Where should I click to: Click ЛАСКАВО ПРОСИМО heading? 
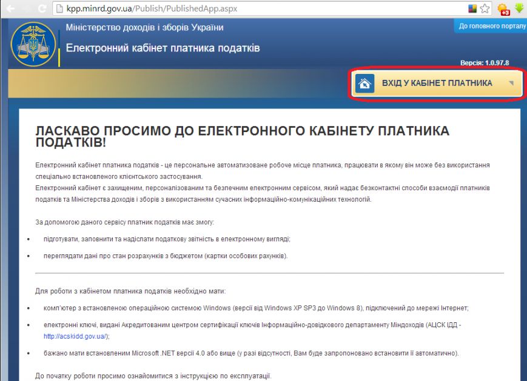[x=243, y=136]
